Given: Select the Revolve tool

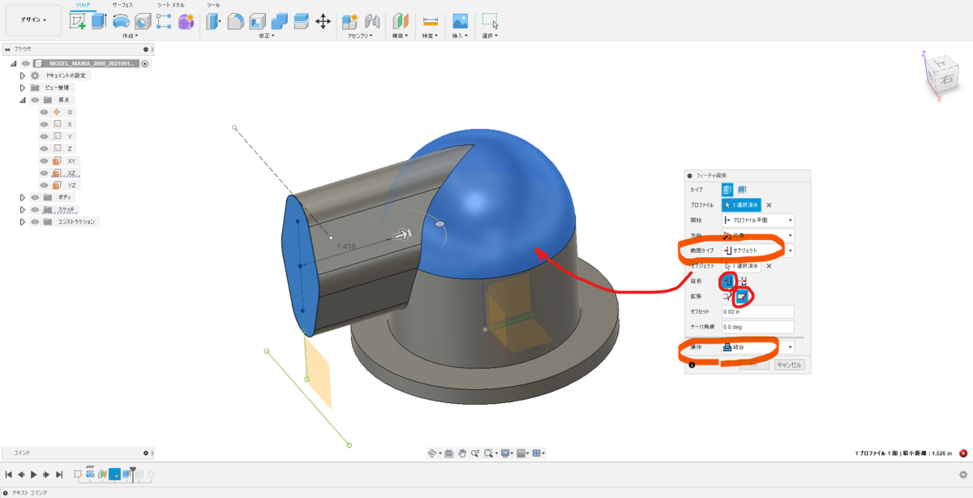Looking at the screenshot, I should (x=121, y=22).
